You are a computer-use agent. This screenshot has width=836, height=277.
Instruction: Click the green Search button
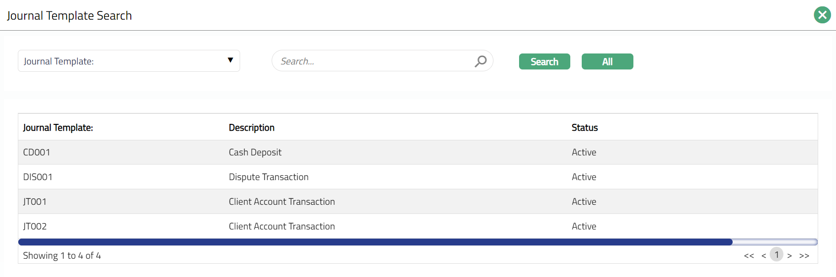coord(544,62)
